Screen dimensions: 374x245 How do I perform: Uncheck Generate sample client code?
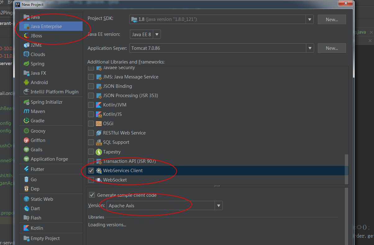pyautogui.click(x=92, y=195)
